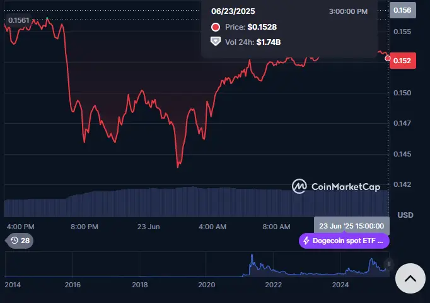Select 2016 on the range navigator timeline
Image resolution: width=430 pixels, height=303 pixels.
pos(73,285)
